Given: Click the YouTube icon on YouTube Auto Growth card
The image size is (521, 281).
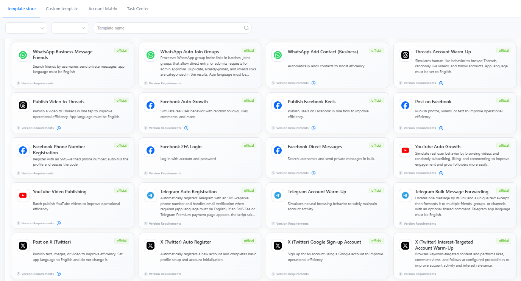Looking at the screenshot, I should pyautogui.click(x=406, y=150).
